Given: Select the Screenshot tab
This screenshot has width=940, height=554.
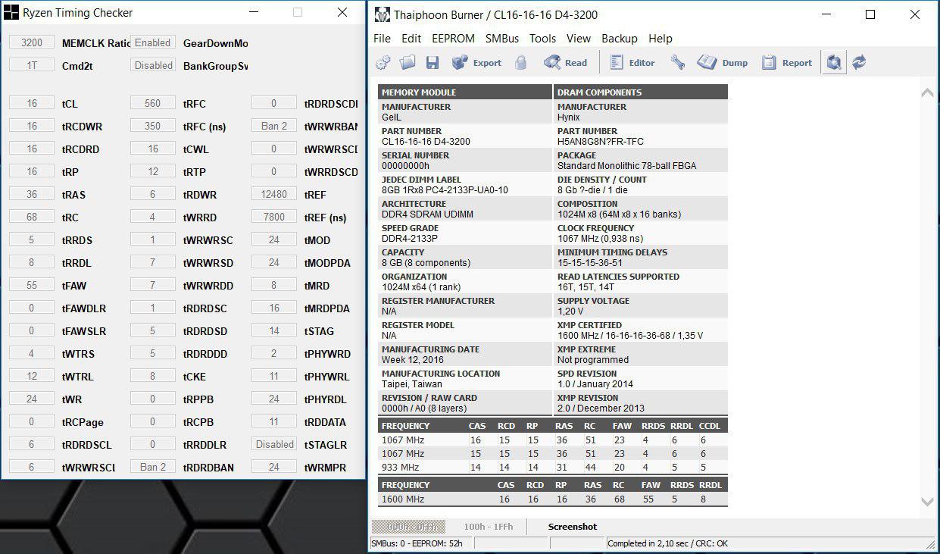Looking at the screenshot, I should coord(573,527).
